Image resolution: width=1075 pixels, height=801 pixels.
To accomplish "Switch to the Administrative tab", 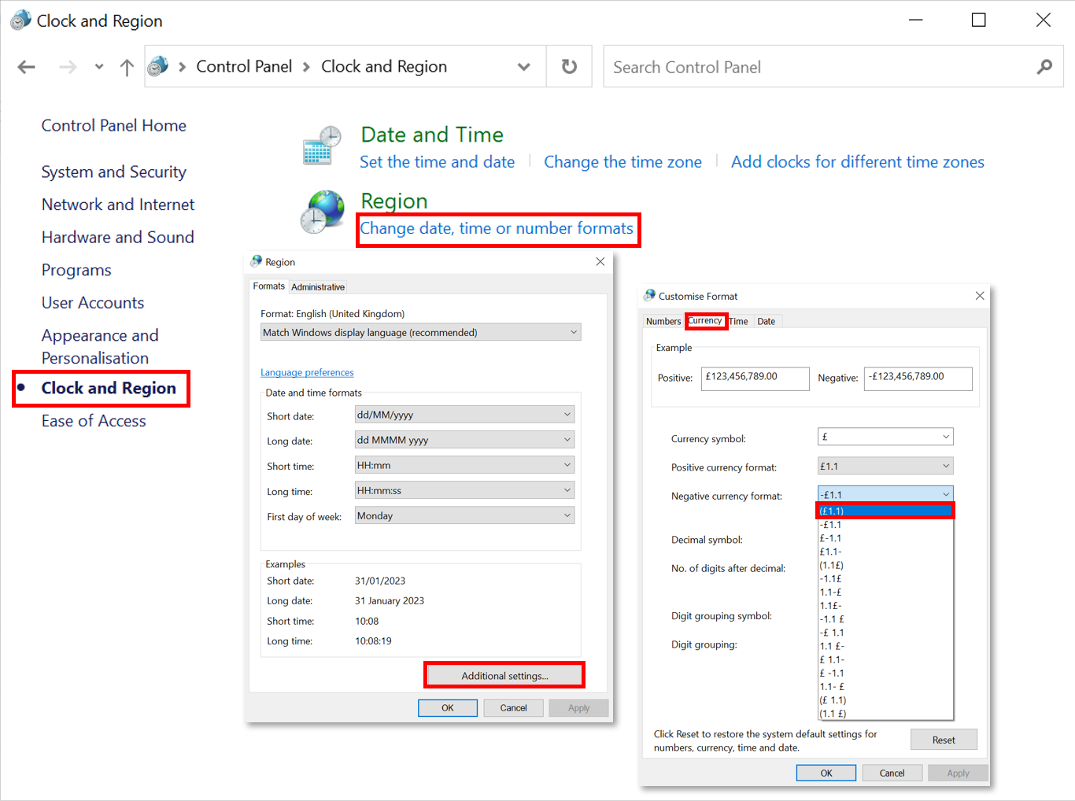I will click(x=318, y=286).
